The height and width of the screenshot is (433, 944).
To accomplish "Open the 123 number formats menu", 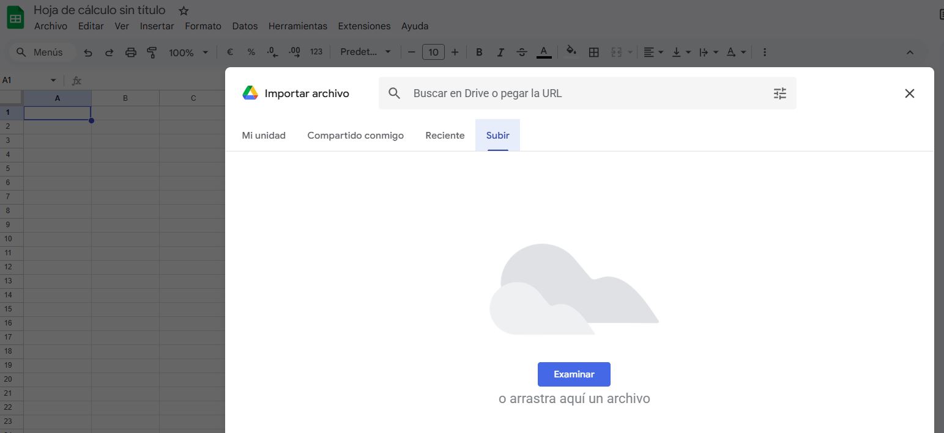I will (x=316, y=53).
